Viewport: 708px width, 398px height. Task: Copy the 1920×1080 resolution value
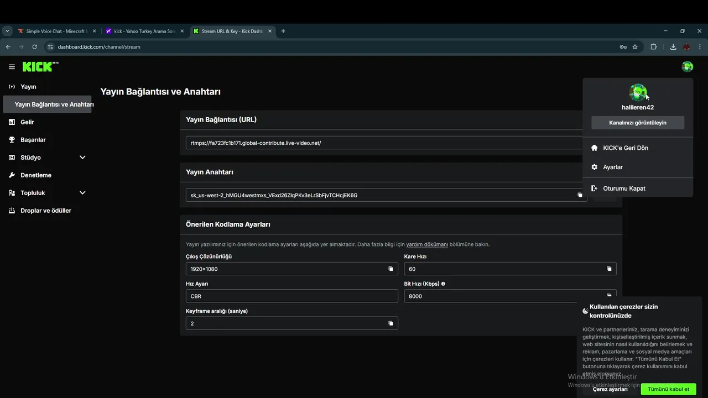391,269
